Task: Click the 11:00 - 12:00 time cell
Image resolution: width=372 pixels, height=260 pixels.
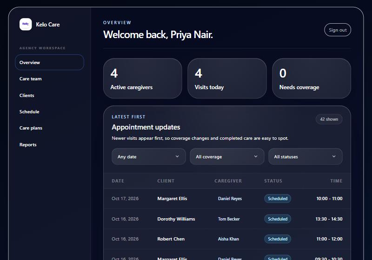Action: (x=329, y=239)
